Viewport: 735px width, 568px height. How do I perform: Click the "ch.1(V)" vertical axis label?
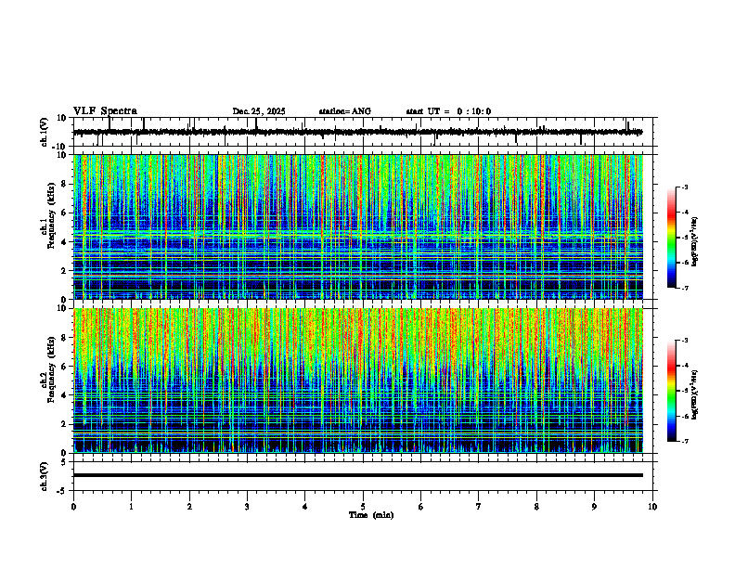(45, 132)
